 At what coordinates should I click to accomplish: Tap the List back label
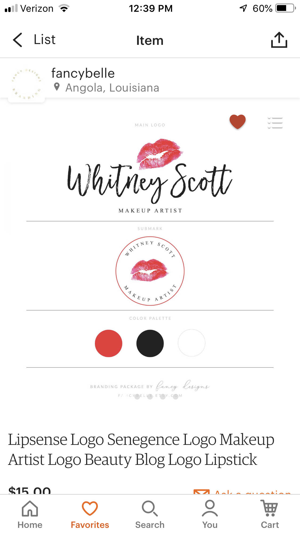(45, 40)
